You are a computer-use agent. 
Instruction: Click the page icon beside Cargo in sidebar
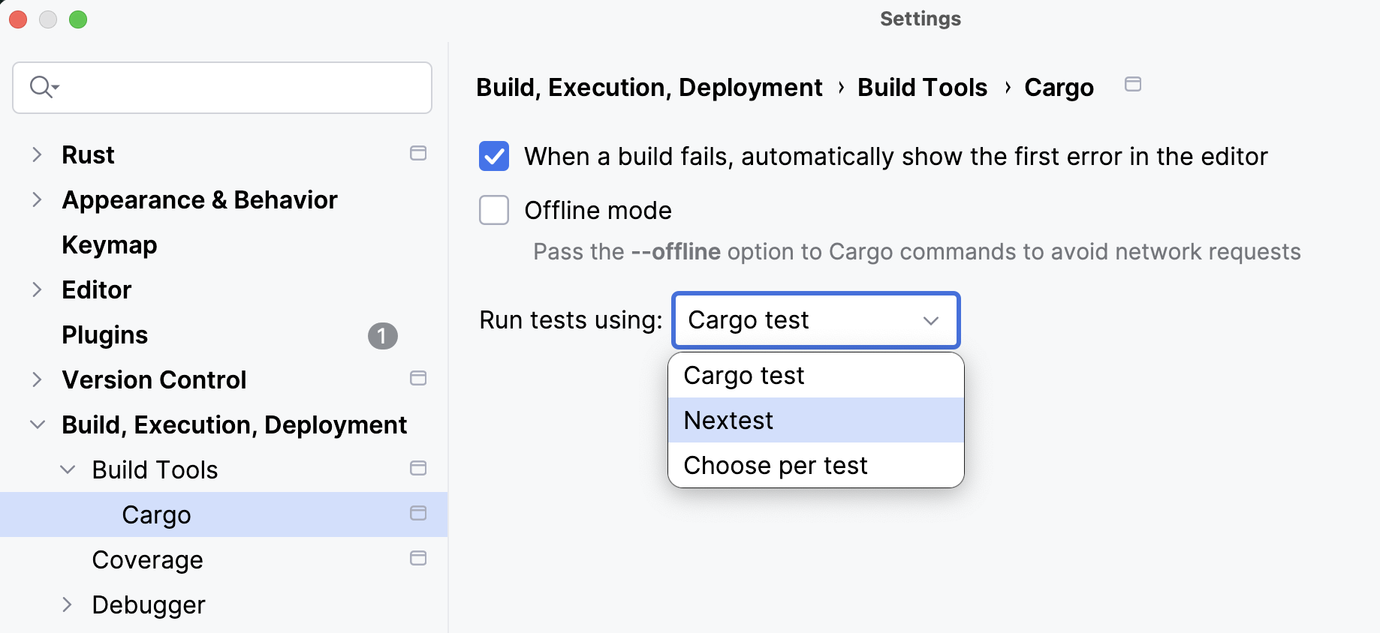pyautogui.click(x=418, y=514)
